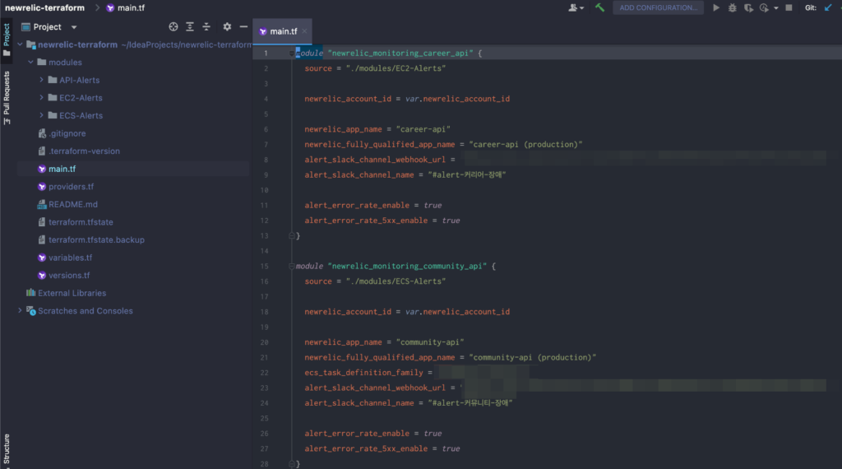Start debugging with the bug icon
The width and height of the screenshot is (842, 469).
coord(732,7)
